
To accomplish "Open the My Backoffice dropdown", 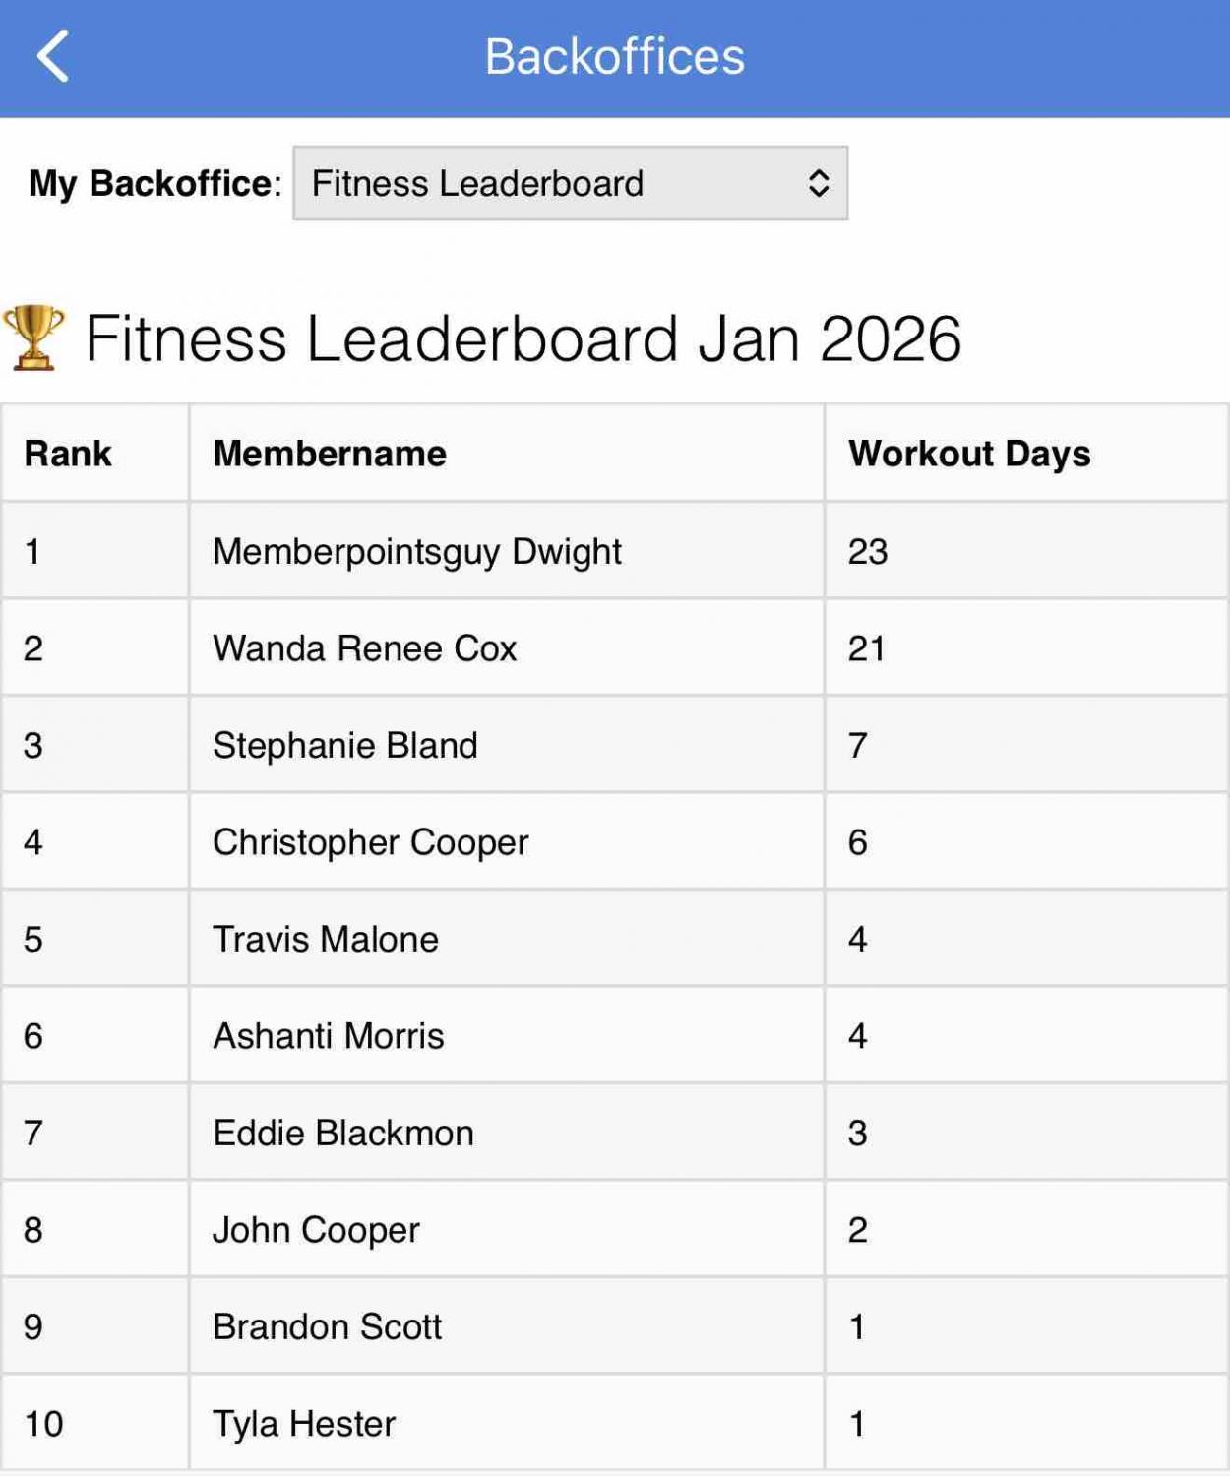I will (569, 183).
